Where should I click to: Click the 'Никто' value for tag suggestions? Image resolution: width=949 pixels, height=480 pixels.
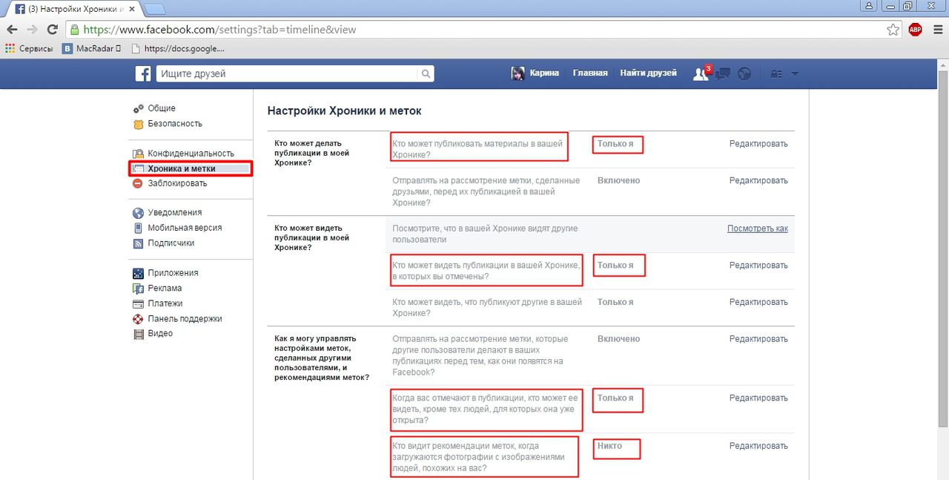coord(609,446)
